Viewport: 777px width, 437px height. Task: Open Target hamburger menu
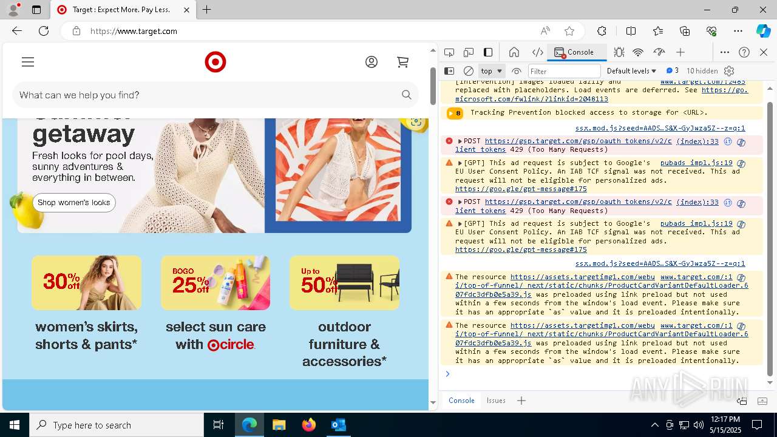point(28,62)
